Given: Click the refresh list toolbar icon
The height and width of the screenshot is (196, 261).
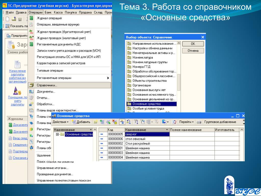Looking at the screenshot, I should (174, 122).
